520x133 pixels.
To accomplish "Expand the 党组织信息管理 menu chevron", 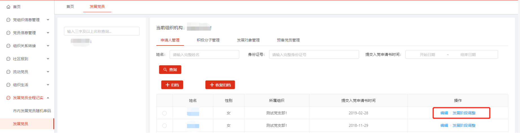I will coord(48,20).
